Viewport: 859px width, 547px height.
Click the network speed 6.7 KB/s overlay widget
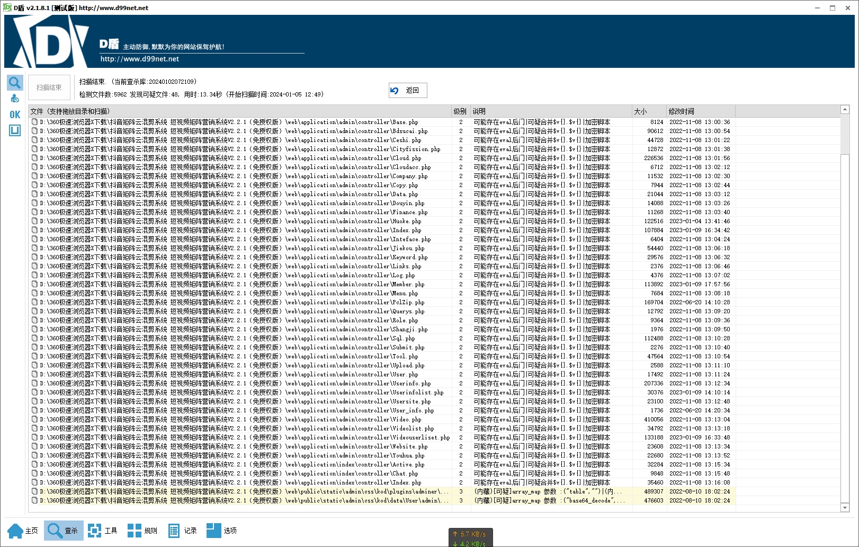click(471, 537)
